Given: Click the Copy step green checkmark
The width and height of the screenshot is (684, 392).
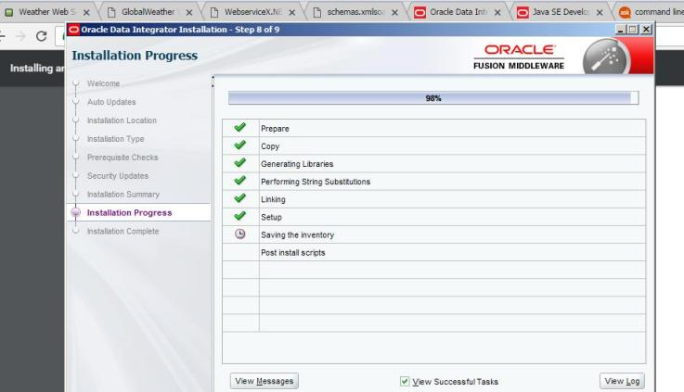Looking at the screenshot, I should pyautogui.click(x=239, y=145).
